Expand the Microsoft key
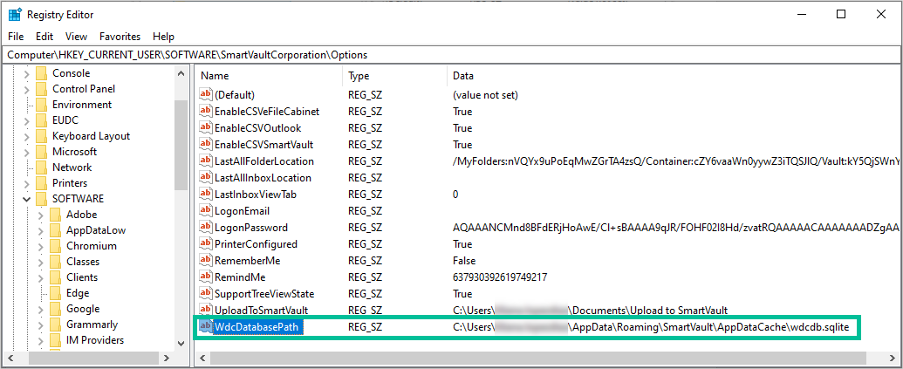The width and height of the screenshot is (903, 369). click(26, 152)
